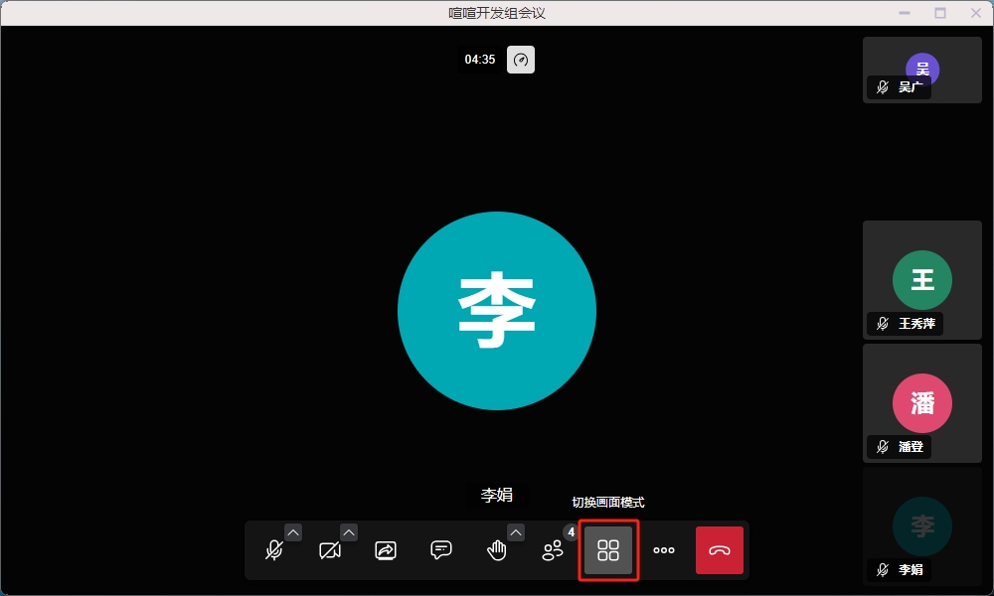The width and height of the screenshot is (994, 596).
Task: Start screen sharing
Action: tap(386, 550)
